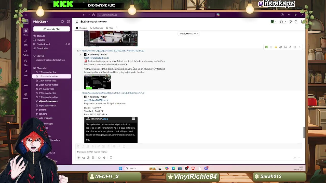Open the general channel
The image size is (326, 183).
coord(43,110)
